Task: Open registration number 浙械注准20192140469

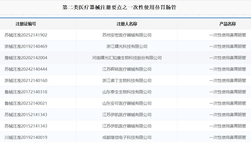Action: 26,46
